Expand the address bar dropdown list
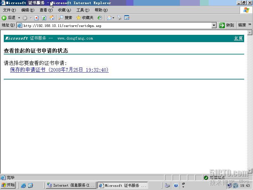Viewport: 253px width, 190px height. (214, 25)
